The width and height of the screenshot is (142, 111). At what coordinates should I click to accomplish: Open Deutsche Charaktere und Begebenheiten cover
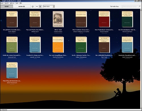127,45
